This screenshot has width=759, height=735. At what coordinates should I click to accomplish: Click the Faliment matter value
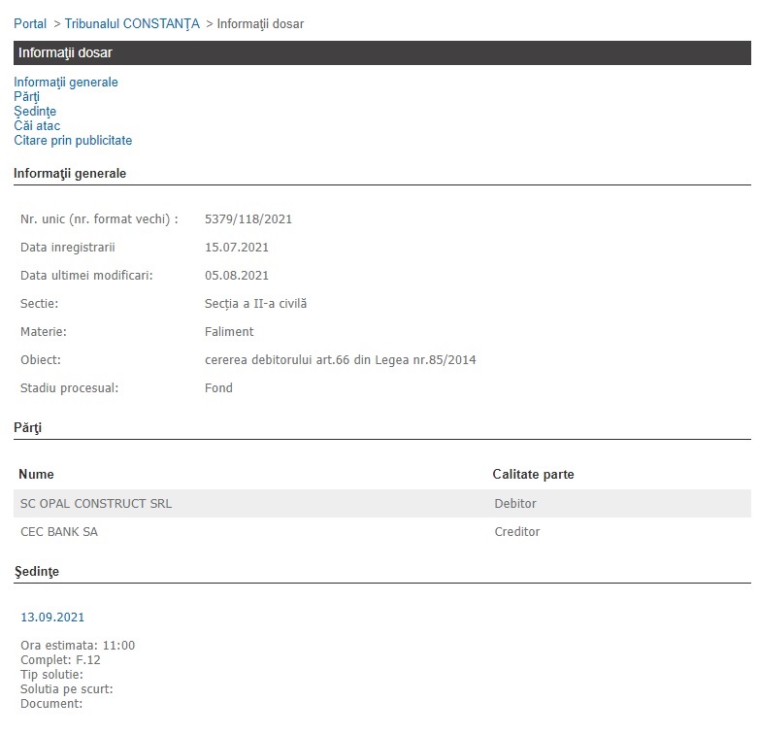tap(229, 332)
